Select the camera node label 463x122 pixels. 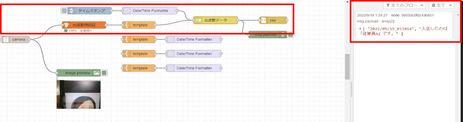[18, 39]
